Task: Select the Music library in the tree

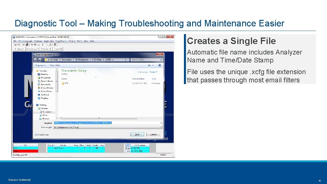Action: (x=44, y=115)
